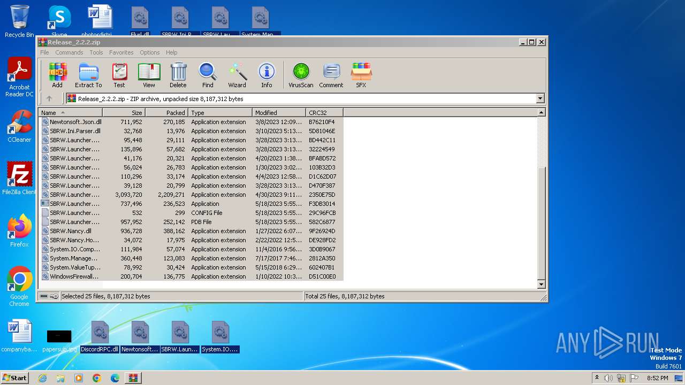This screenshot has height=385, width=685.
Task: Sort by Type column header
Action: [220, 113]
